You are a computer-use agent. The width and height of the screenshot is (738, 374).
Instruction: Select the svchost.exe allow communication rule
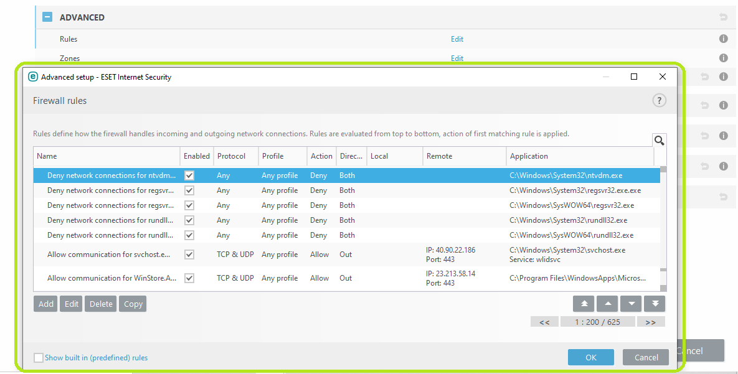tap(346, 255)
